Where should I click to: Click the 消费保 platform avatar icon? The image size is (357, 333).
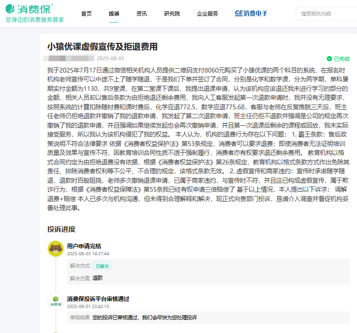pos(56,301)
